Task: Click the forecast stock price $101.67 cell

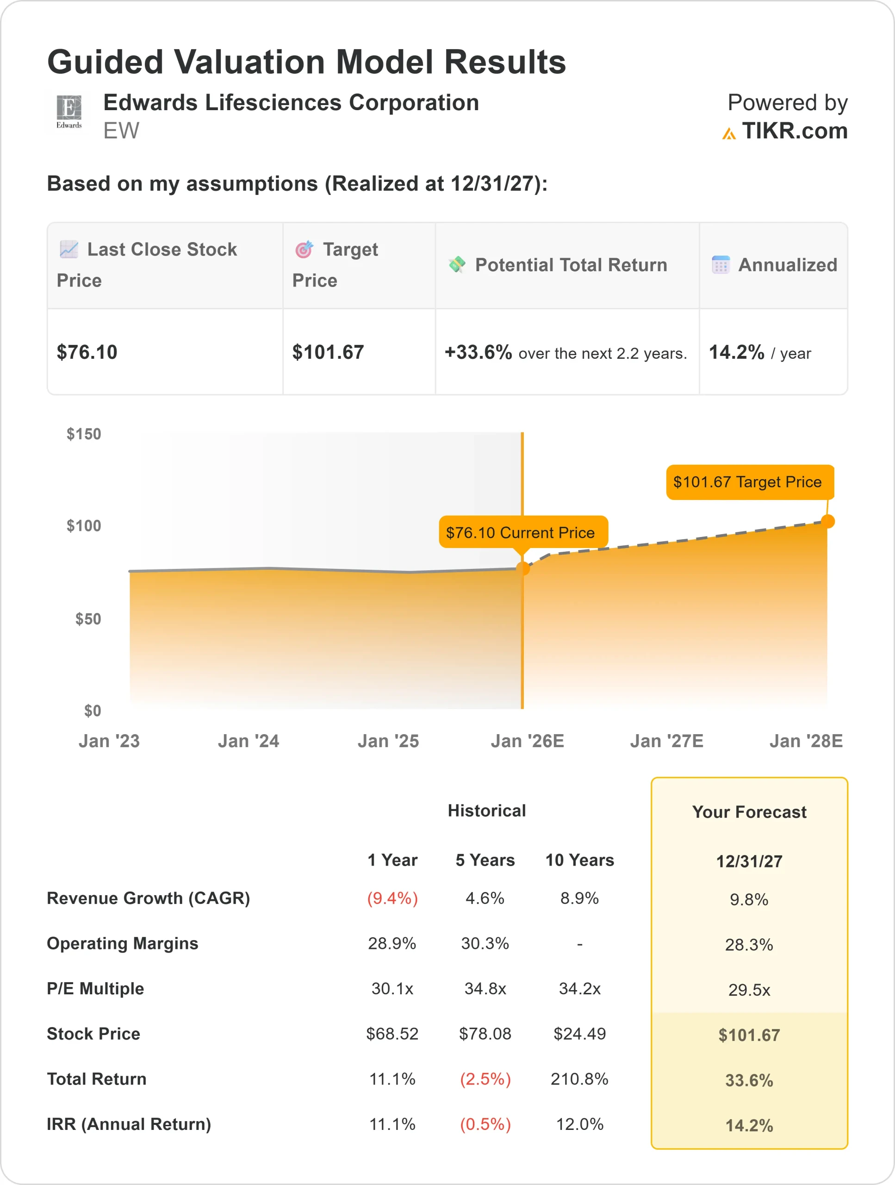Action: click(749, 1035)
